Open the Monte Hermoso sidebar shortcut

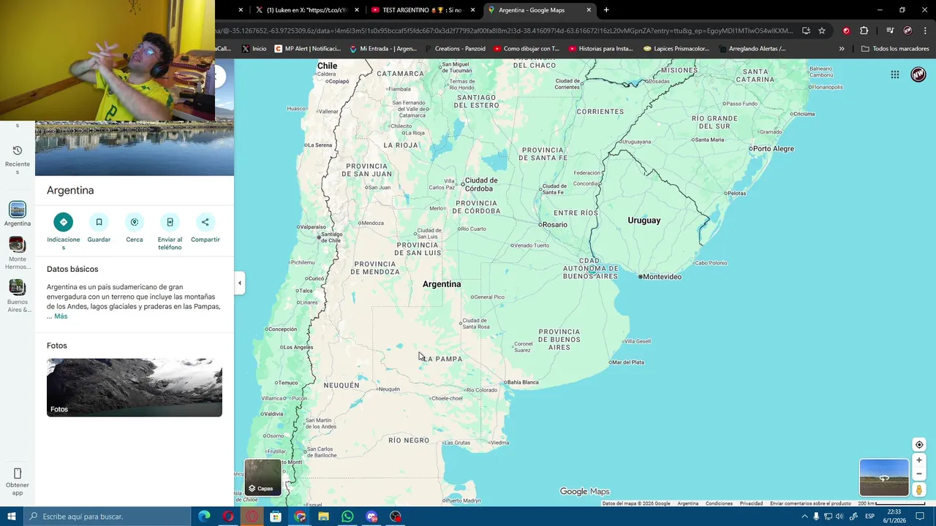pos(18,253)
